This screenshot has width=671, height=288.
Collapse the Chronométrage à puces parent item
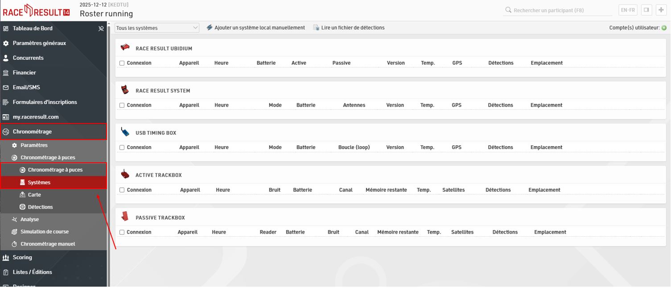point(54,157)
